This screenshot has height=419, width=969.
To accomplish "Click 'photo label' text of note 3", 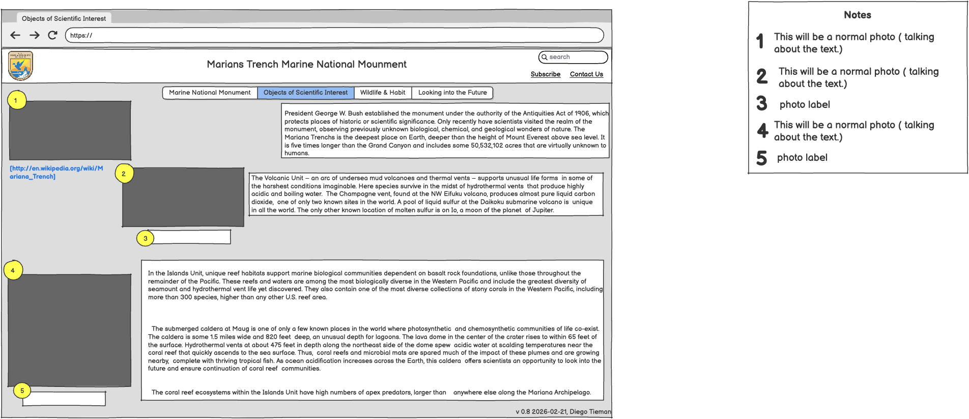I will click(805, 104).
